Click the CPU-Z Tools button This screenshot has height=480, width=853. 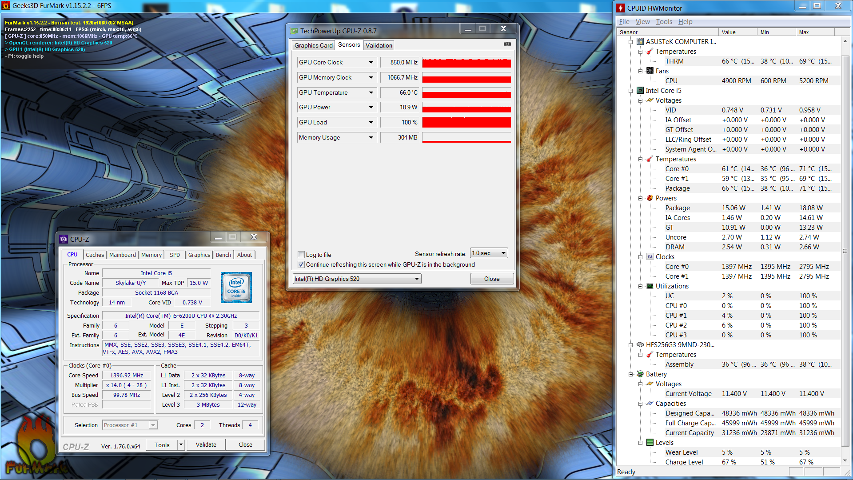162,444
